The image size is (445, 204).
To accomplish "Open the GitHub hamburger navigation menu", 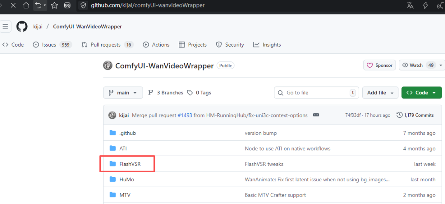I will tap(5, 26).
